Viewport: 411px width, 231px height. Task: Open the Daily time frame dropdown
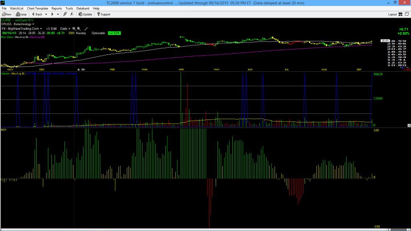[65, 28]
